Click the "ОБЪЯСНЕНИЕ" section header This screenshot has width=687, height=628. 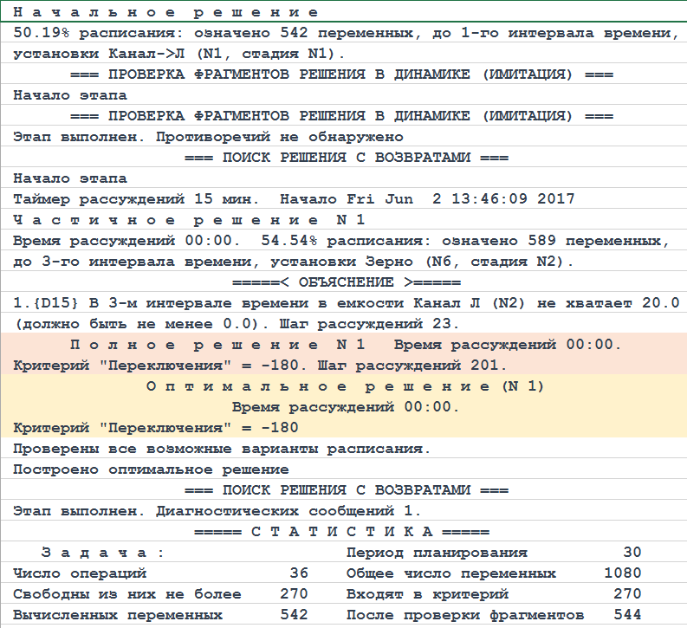pyautogui.click(x=346, y=282)
